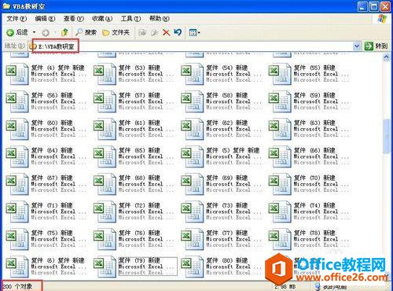Viewport: 393px width, 291px height.
Task: Toggle the 文件夹 (Folders) pane button
Action: pyautogui.click(x=116, y=32)
